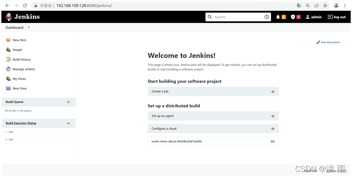Image resolution: width=352 pixels, height=177 pixels.
Task: Focus the Search input field
Action: [x=238, y=17]
